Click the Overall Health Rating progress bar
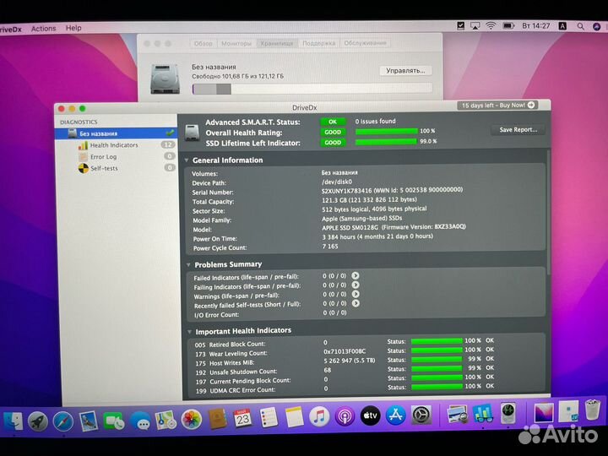This screenshot has height=456, width=608. (386, 132)
